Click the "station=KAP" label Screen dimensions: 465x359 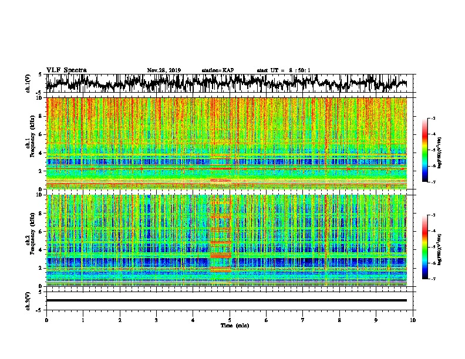[218, 70]
